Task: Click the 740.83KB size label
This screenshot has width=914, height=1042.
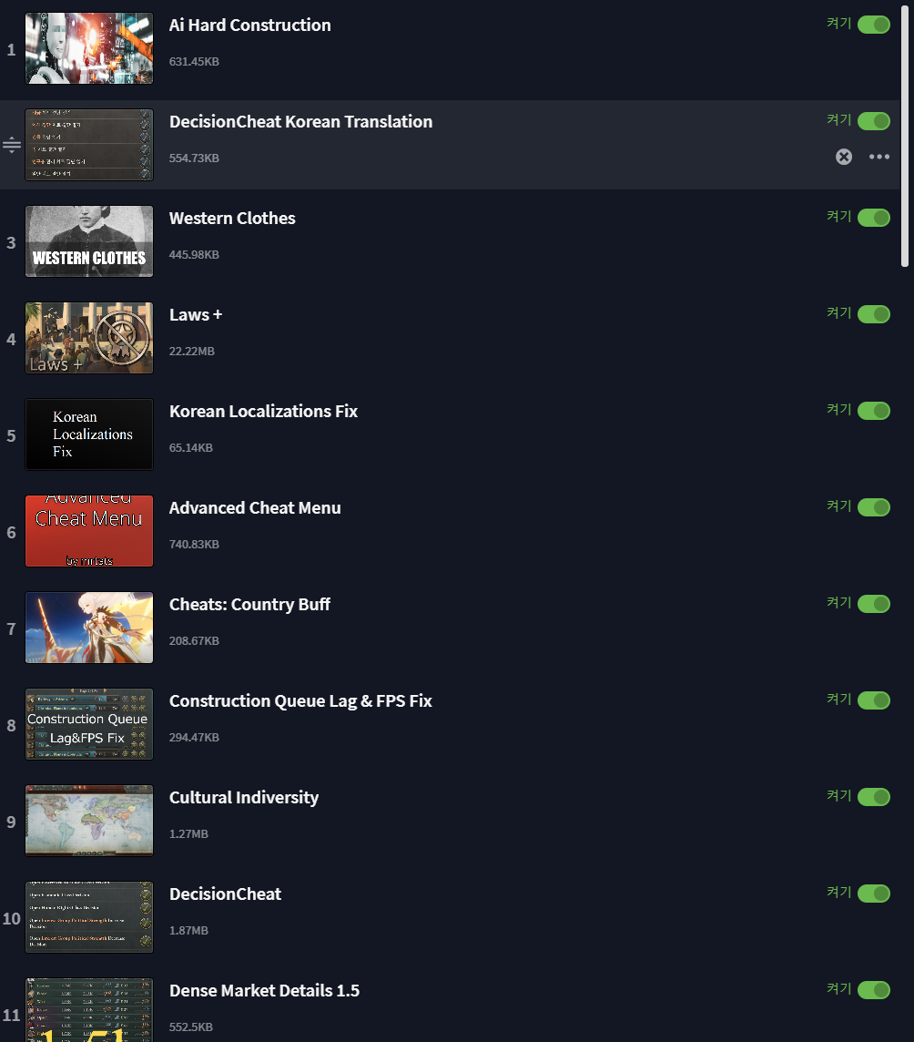Action: tap(194, 544)
